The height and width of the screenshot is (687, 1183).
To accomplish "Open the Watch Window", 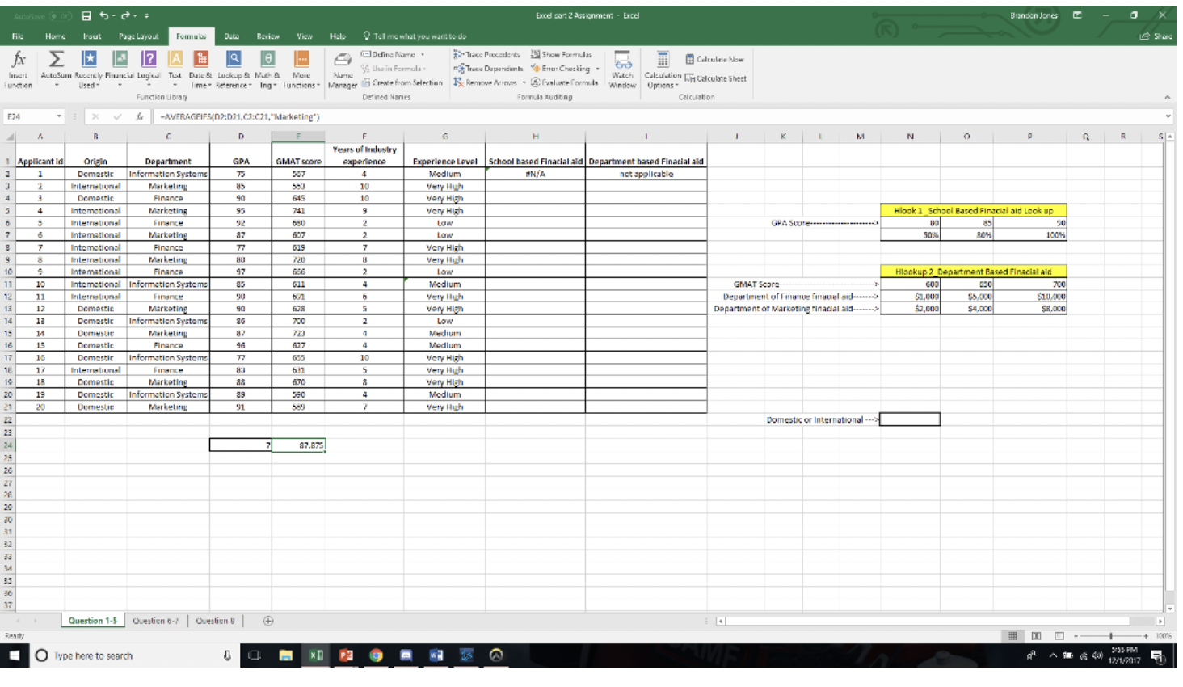I will [621, 69].
